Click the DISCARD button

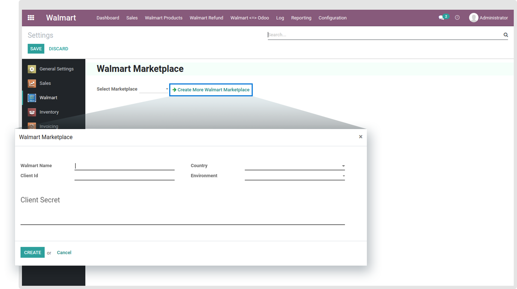59,49
